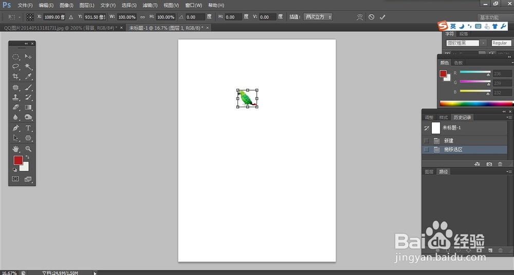The height and width of the screenshot is (275, 514).
Task: Select the Type tool
Action: [x=28, y=128]
